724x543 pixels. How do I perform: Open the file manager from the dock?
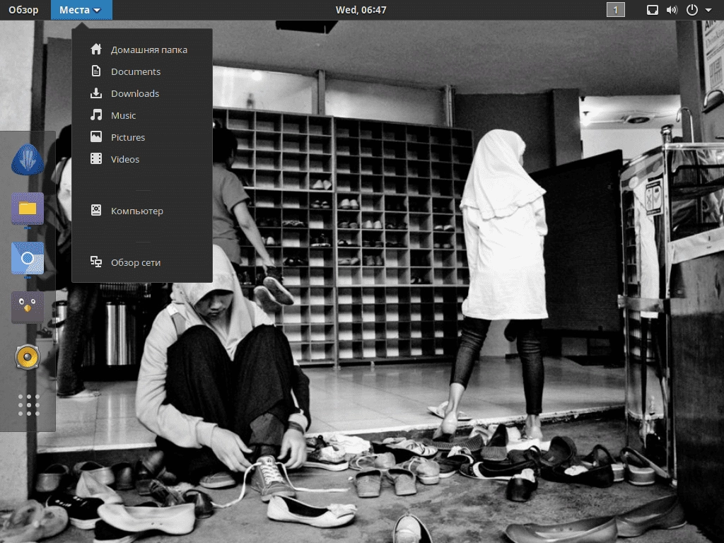(28, 209)
